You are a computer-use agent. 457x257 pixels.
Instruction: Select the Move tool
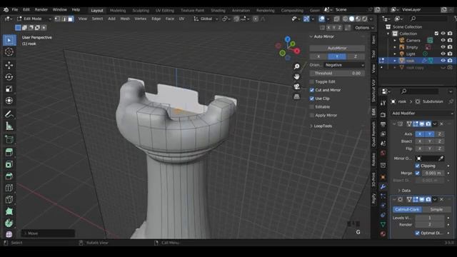[9, 65]
